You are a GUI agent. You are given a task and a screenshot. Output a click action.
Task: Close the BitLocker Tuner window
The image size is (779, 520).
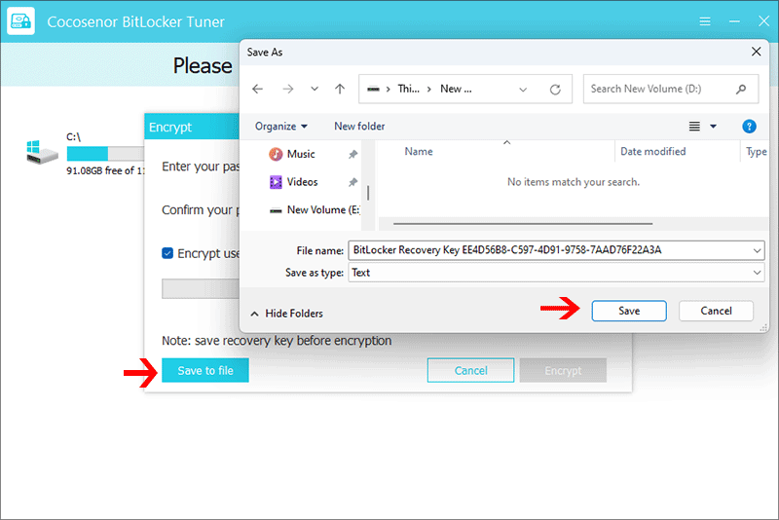coord(763,20)
